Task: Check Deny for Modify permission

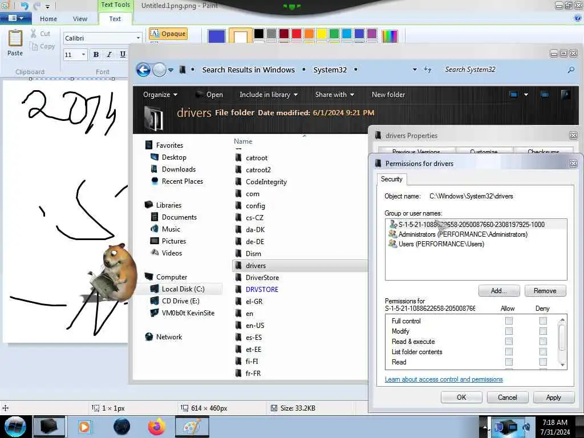Action: [543, 331]
